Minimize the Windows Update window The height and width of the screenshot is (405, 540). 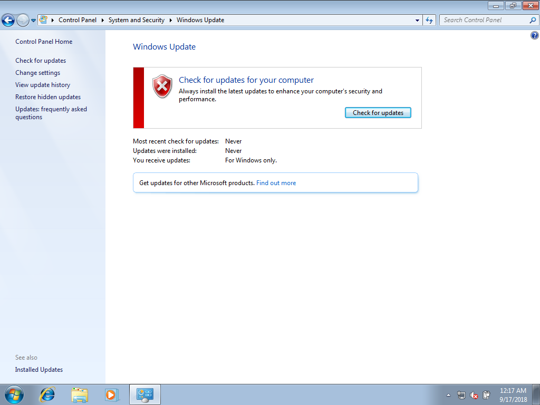pyautogui.click(x=496, y=5)
